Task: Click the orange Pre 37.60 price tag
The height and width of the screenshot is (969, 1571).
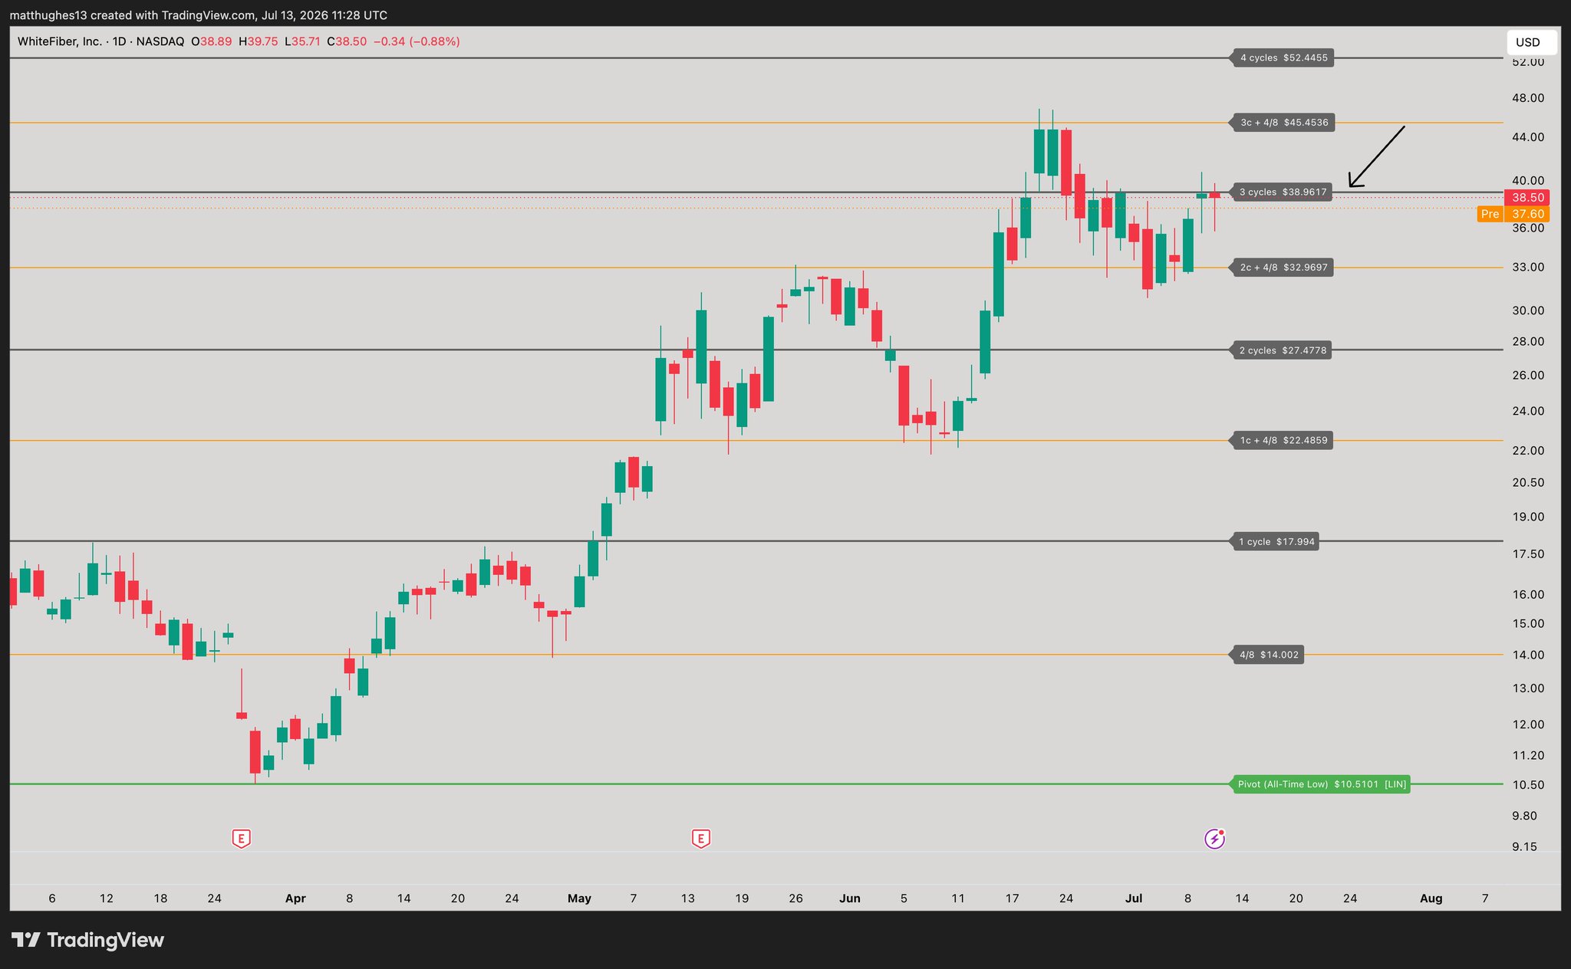Action: pyautogui.click(x=1513, y=214)
